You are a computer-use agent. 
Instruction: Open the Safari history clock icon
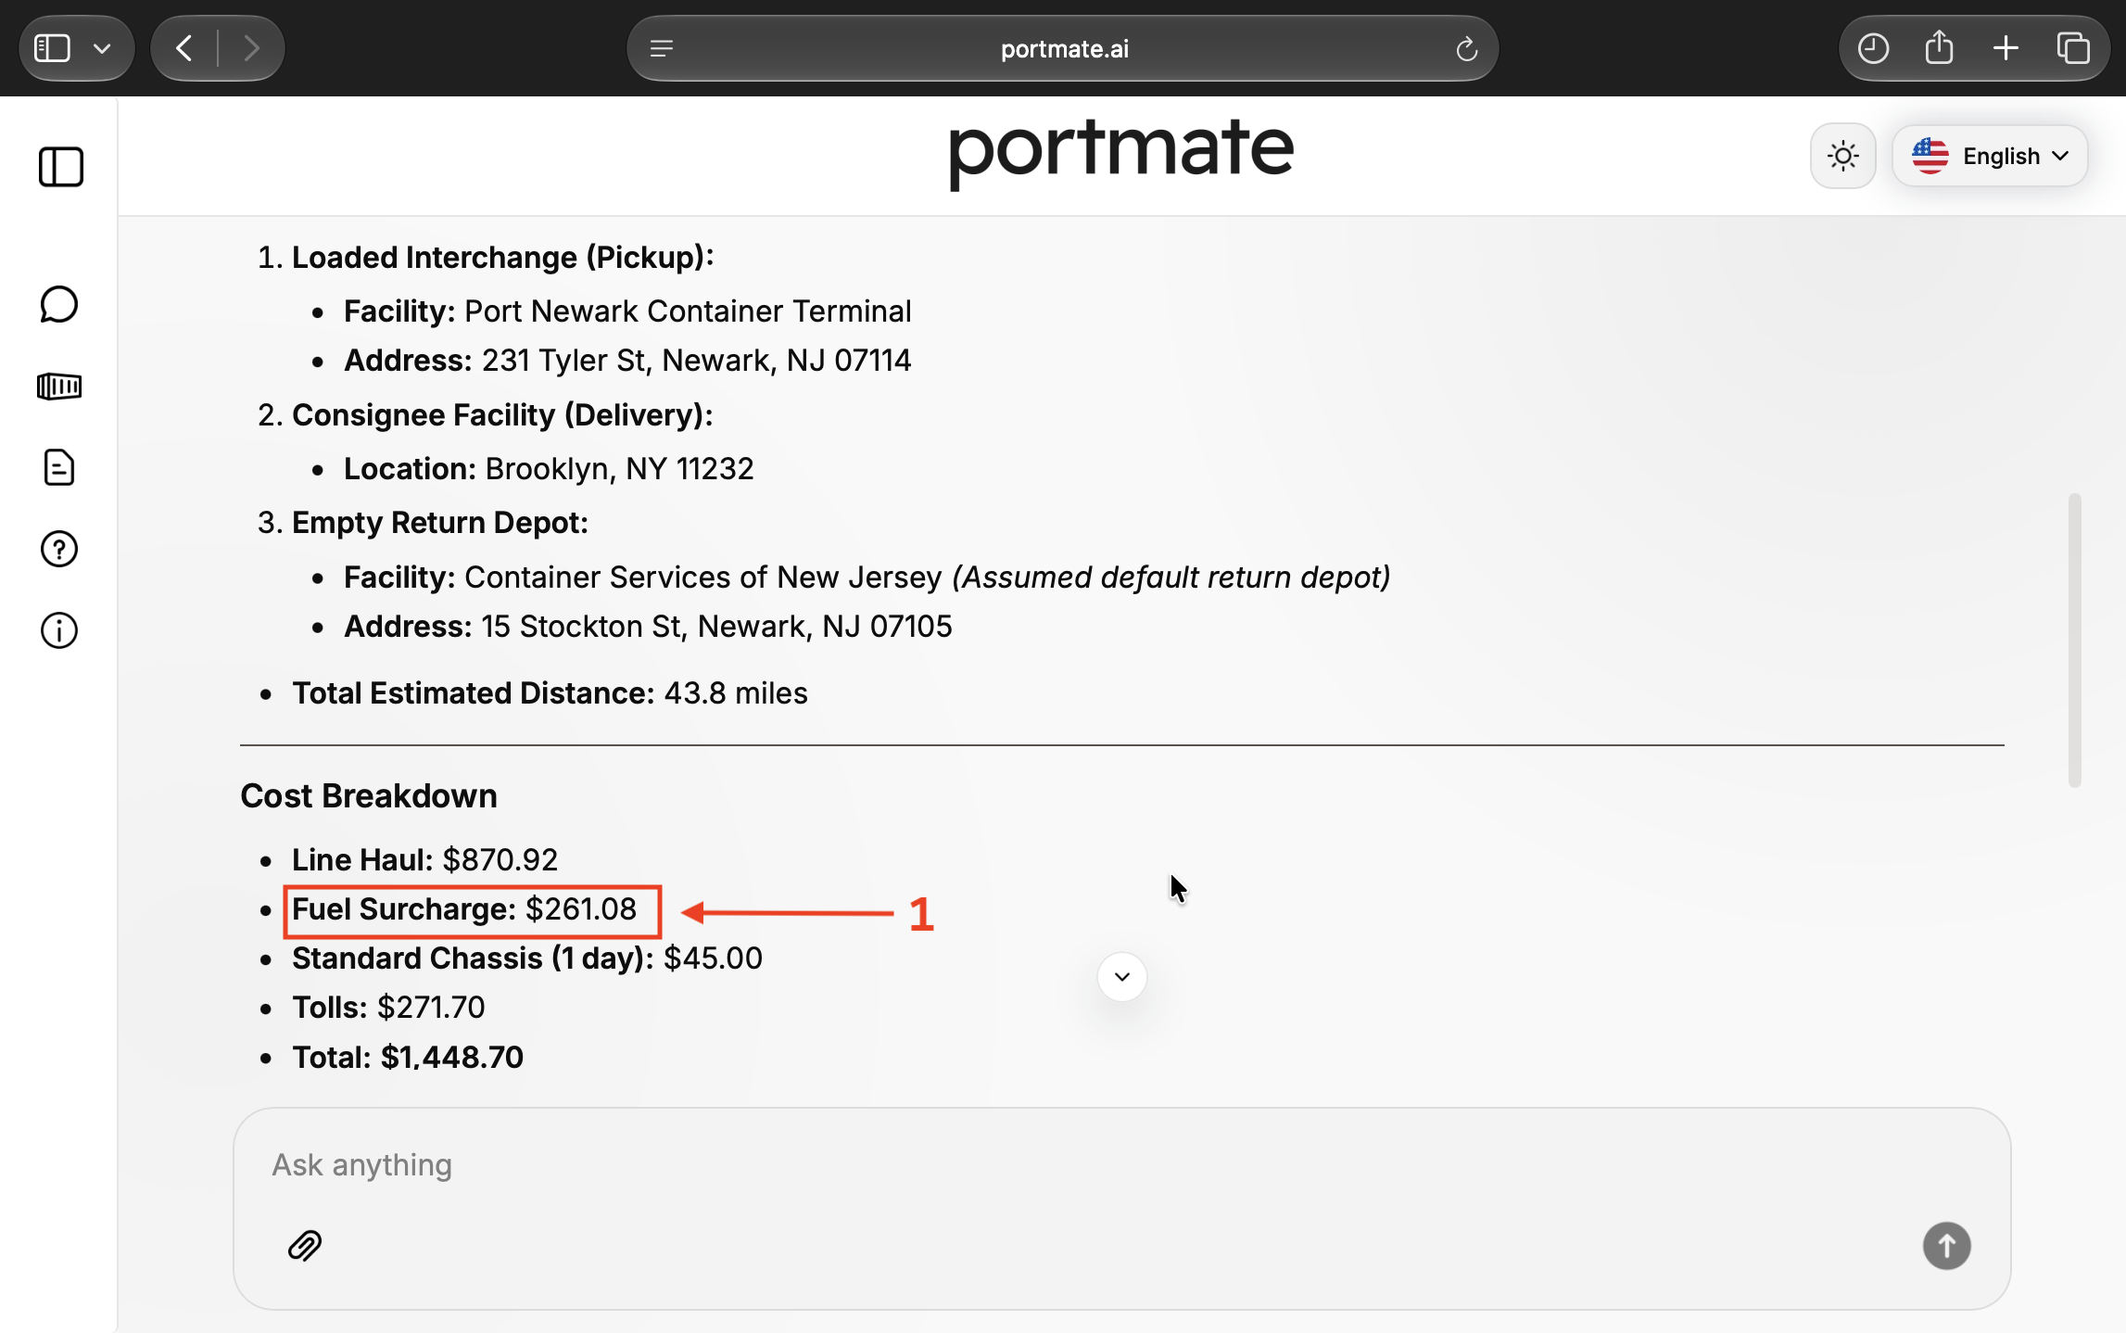(1873, 48)
